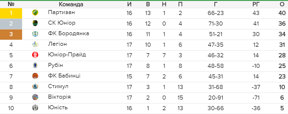Open the Юніор-Прайд team page
The width and height of the screenshot is (288, 114).
pos(67,55)
